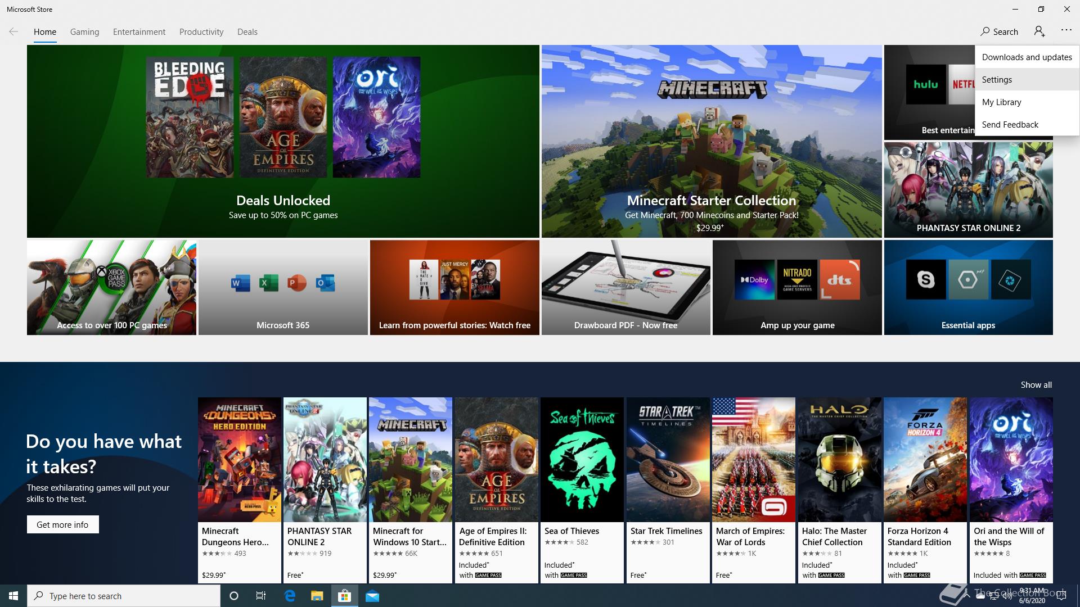
Task: Open Sea of Thieves game card
Action: (582, 490)
